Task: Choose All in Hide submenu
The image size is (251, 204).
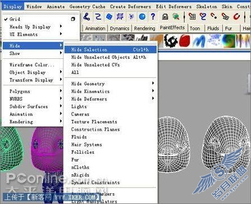Action: pos(111,72)
